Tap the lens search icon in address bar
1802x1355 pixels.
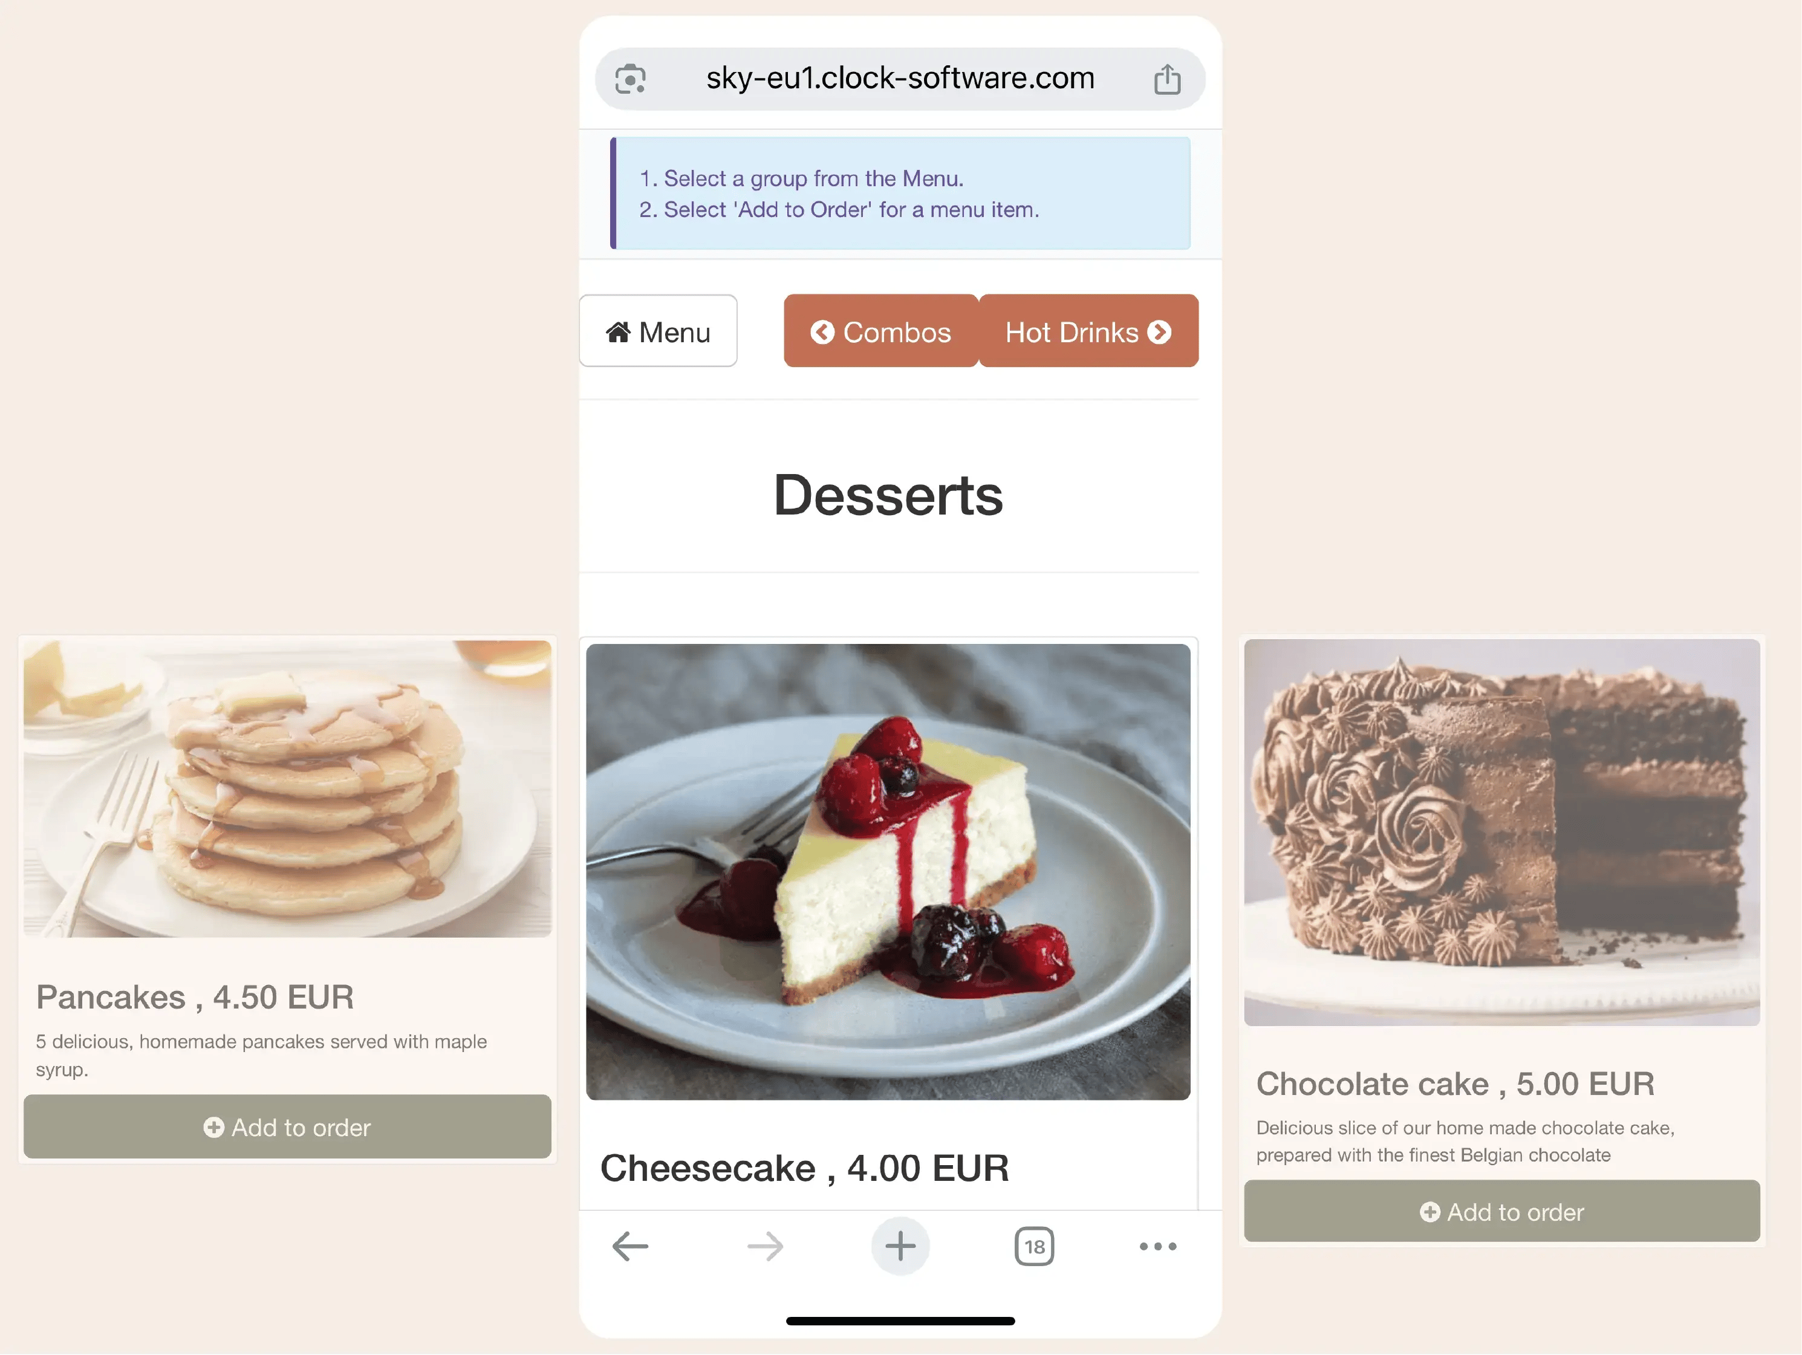pyautogui.click(x=629, y=79)
